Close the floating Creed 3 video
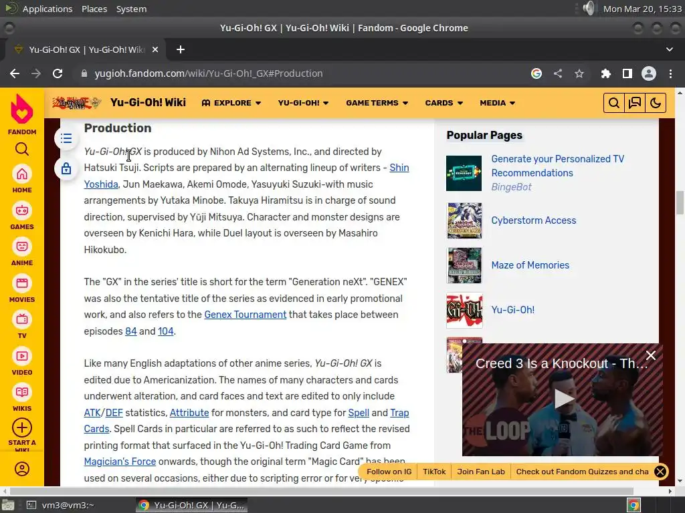Image resolution: width=685 pixels, height=513 pixels. click(x=650, y=355)
